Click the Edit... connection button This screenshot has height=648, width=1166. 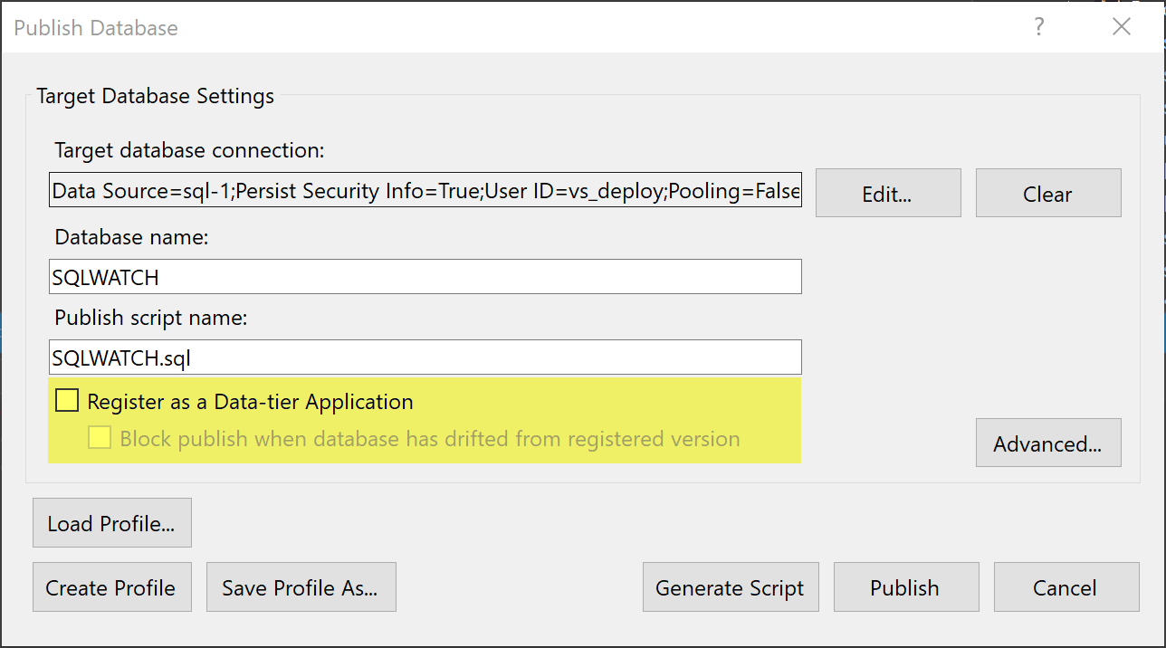click(x=888, y=193)
